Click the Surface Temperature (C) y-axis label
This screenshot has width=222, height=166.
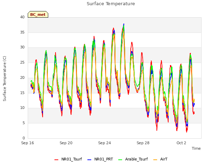click(5, 79)
